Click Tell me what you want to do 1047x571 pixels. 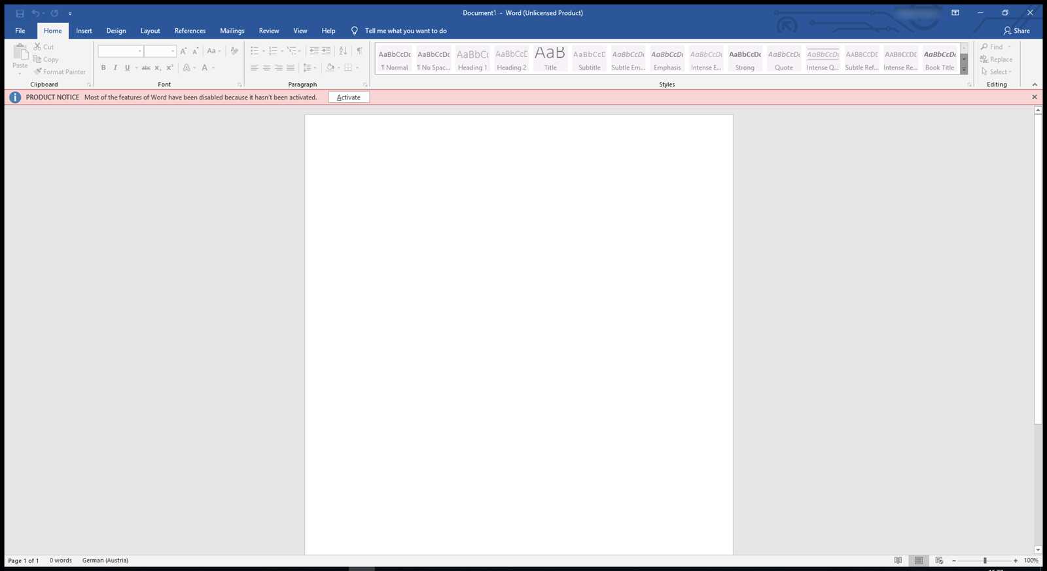coord(406,31)
